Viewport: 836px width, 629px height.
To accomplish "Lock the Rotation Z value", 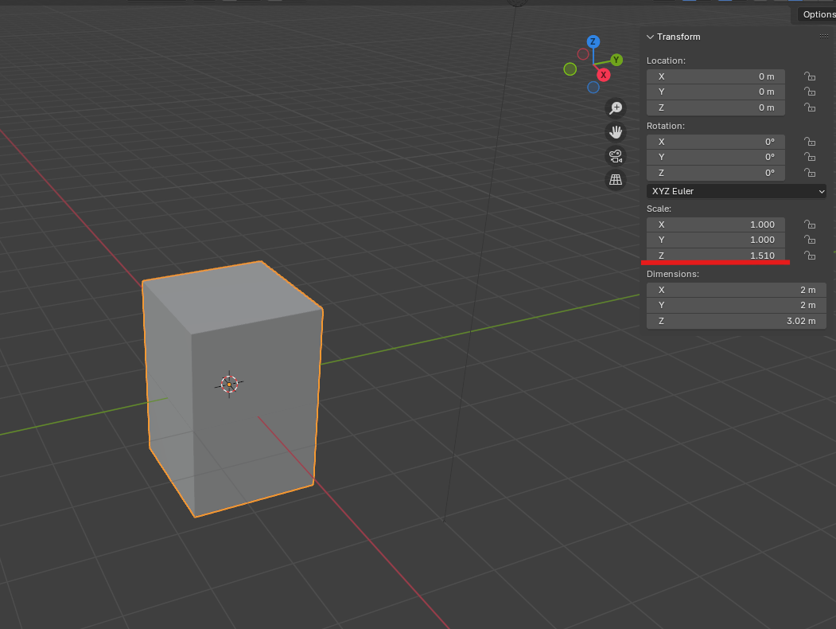I will [810, 173].
